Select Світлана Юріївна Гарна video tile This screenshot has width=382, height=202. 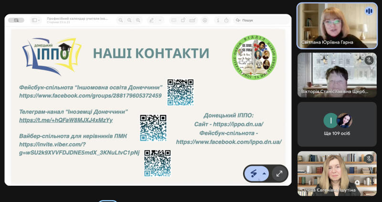pos(337,25)
